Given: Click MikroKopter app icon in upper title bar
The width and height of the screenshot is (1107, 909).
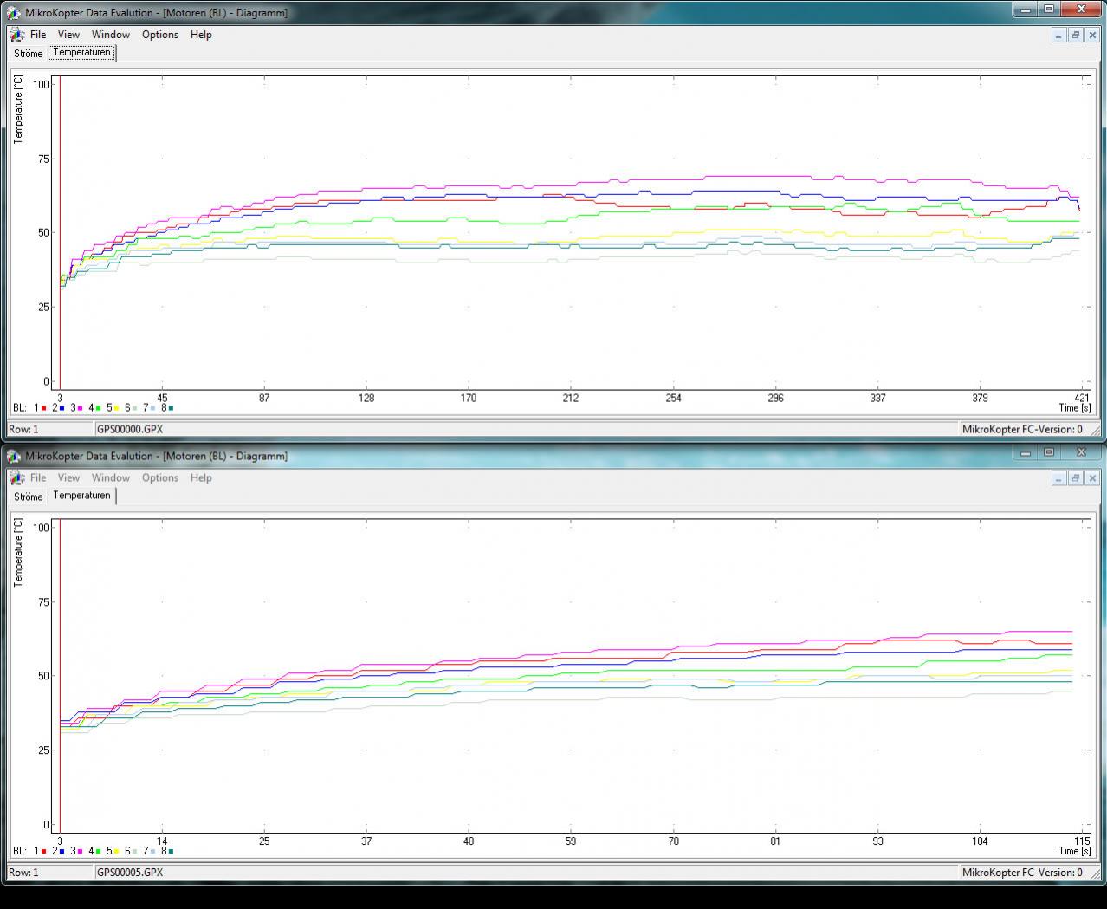Looking at the screenshot, I should coord(15,13).
